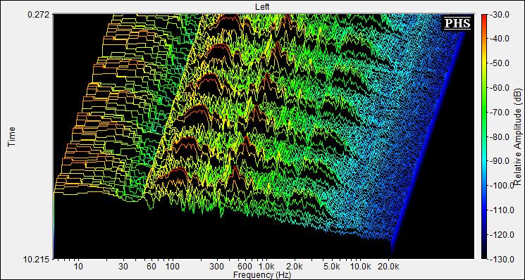This screenshot has height=280, width=525.
Task: Click the 5.0k frequency tick label
Action: click(333, 267)
